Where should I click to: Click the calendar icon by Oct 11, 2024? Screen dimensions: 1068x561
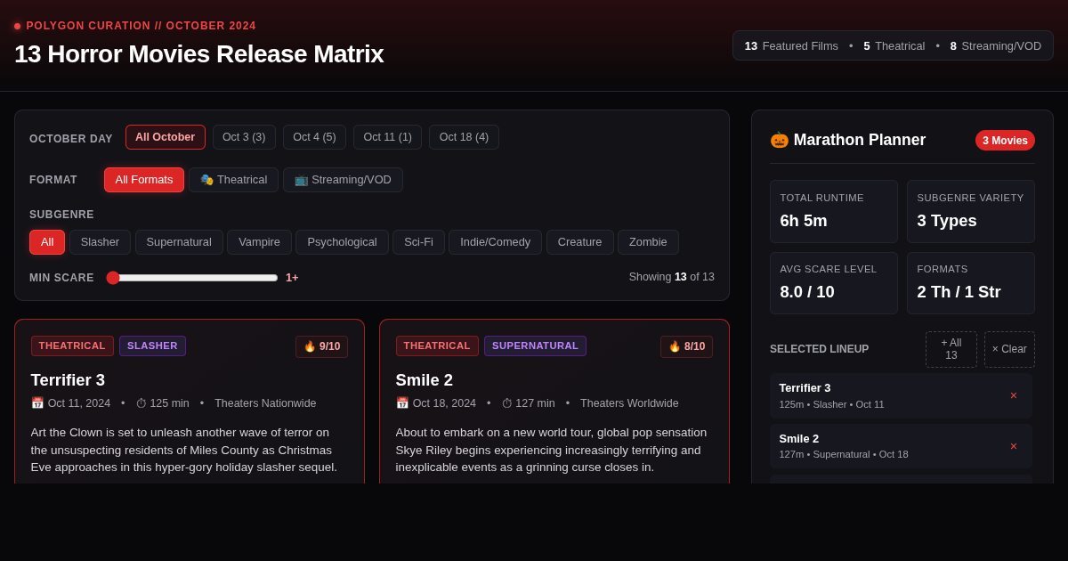37,403
